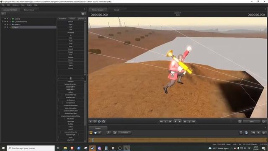Open the timeline gear settings

(x=263, y=133)
